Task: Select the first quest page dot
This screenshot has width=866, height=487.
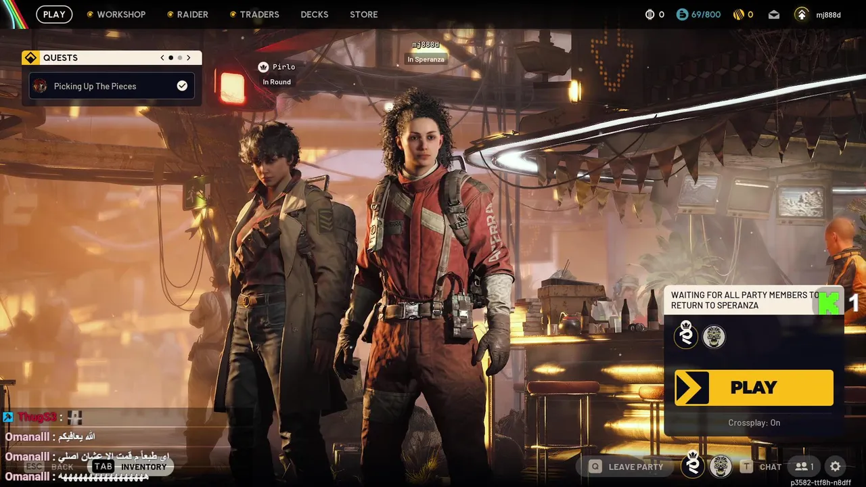Action: click(170, 57)
